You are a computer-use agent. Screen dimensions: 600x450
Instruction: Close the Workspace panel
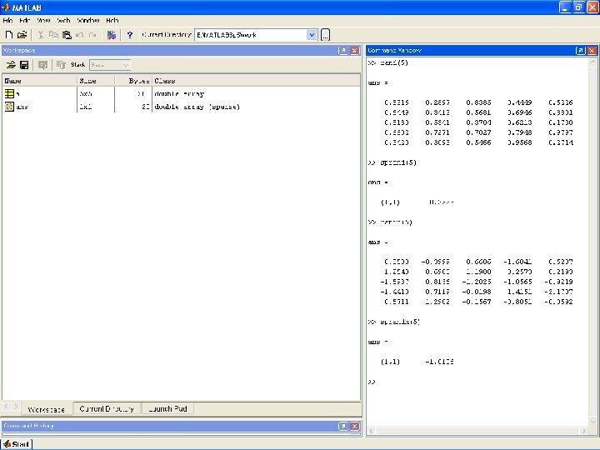(355, 51)
